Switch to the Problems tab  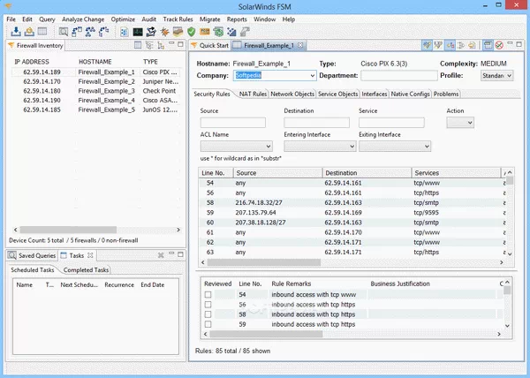click(446, 94)
